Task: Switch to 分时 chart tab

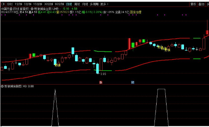Action: pyautogui.click(x=10, y=4)
